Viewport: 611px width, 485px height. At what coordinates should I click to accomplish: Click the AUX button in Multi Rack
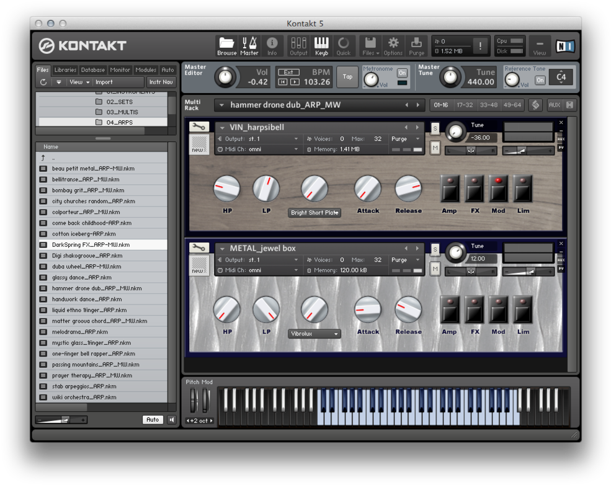[554, 105]
